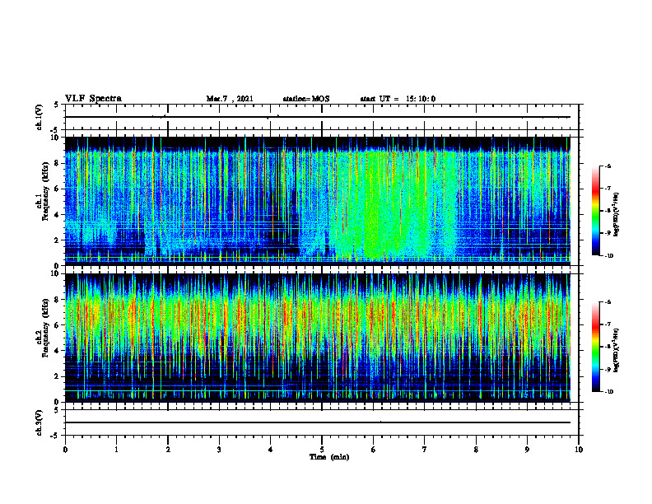Screen dimensions: 652x504
Task: Click the '5' tick on ch.3(V) axis
Action: [57, 411]
